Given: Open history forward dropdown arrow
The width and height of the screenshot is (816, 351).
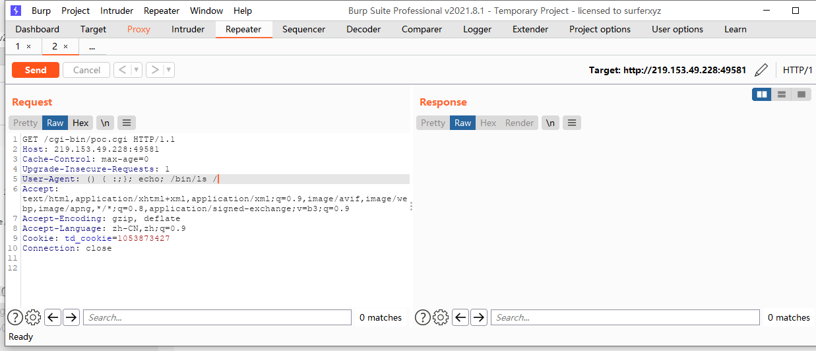Looking at the screenshot, I should pos(170,70).
